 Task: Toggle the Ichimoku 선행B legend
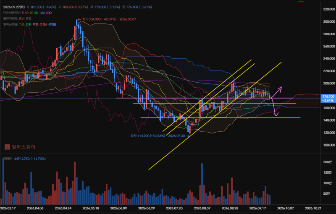52,24
